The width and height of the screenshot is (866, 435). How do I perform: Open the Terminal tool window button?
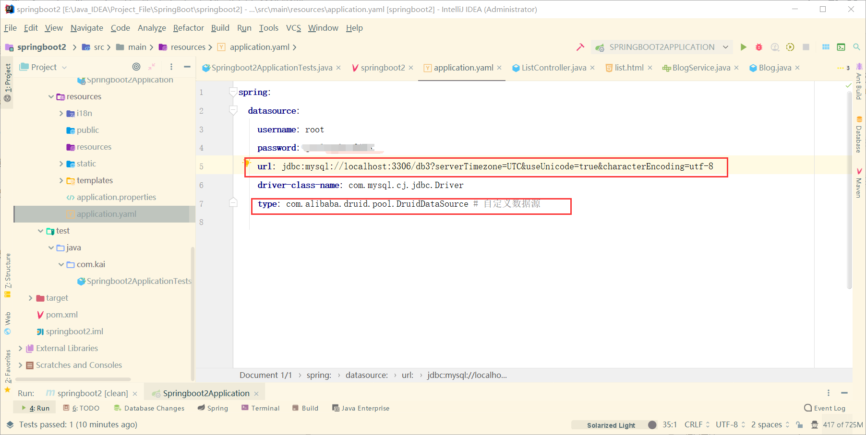tap(261, 408)
